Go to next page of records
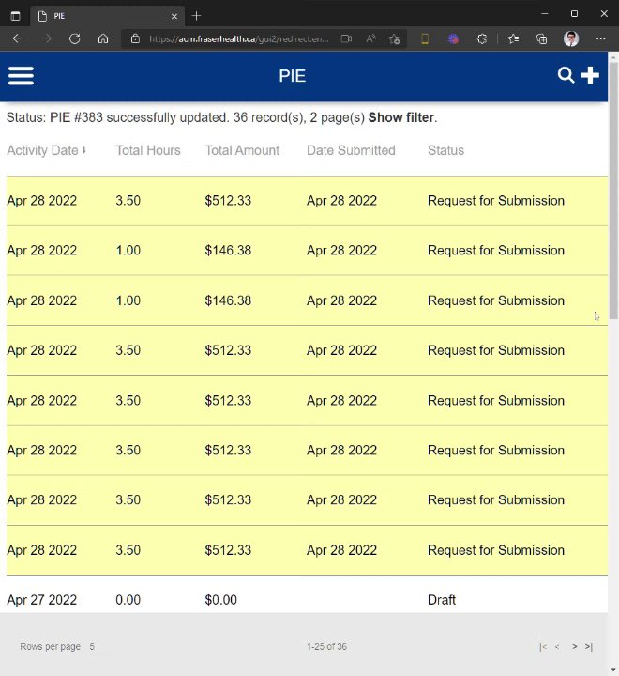The width and height of the screenshot is (619, 676). [575, 647]
